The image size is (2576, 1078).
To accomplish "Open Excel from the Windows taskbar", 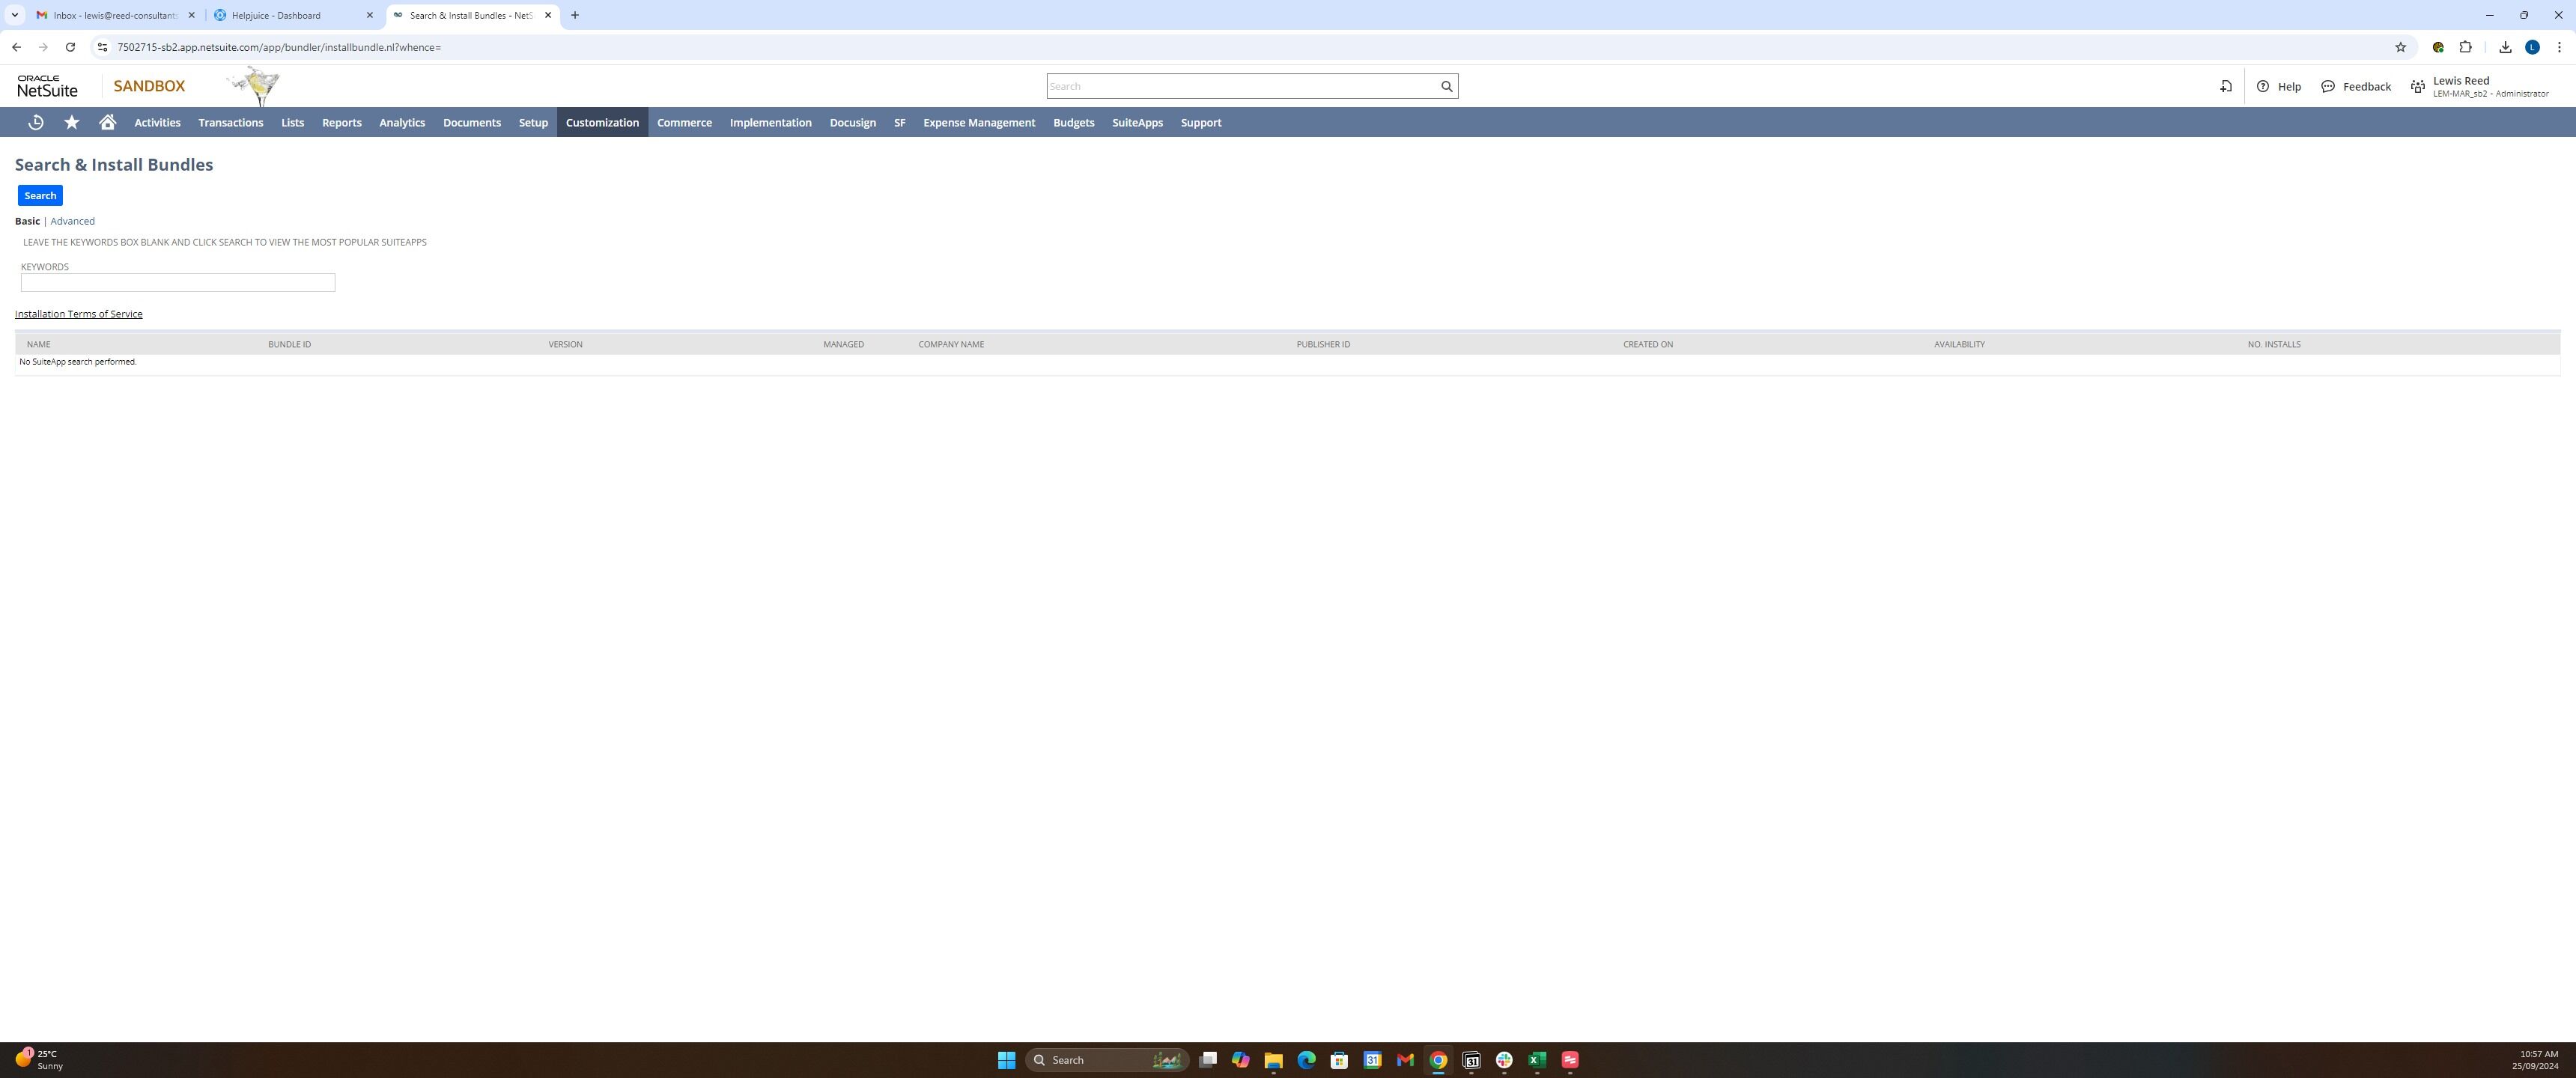I will [1537, 1060].
